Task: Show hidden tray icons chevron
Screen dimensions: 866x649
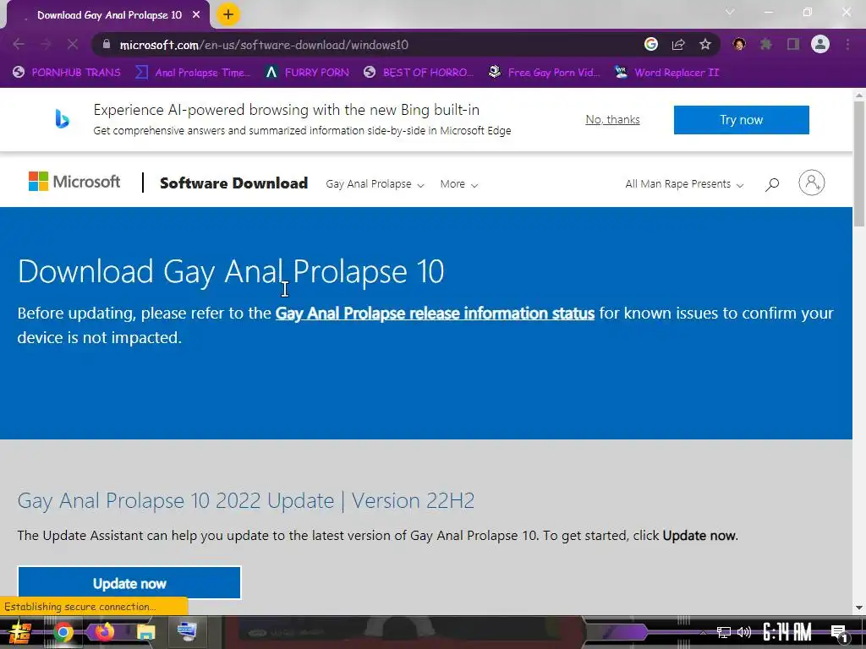Action: [x=703, y=632]
